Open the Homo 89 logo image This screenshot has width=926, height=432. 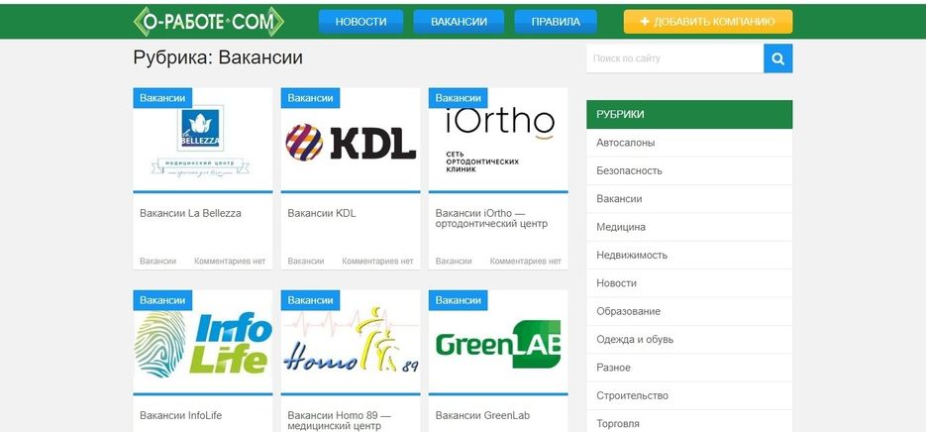tap(351, 342)
